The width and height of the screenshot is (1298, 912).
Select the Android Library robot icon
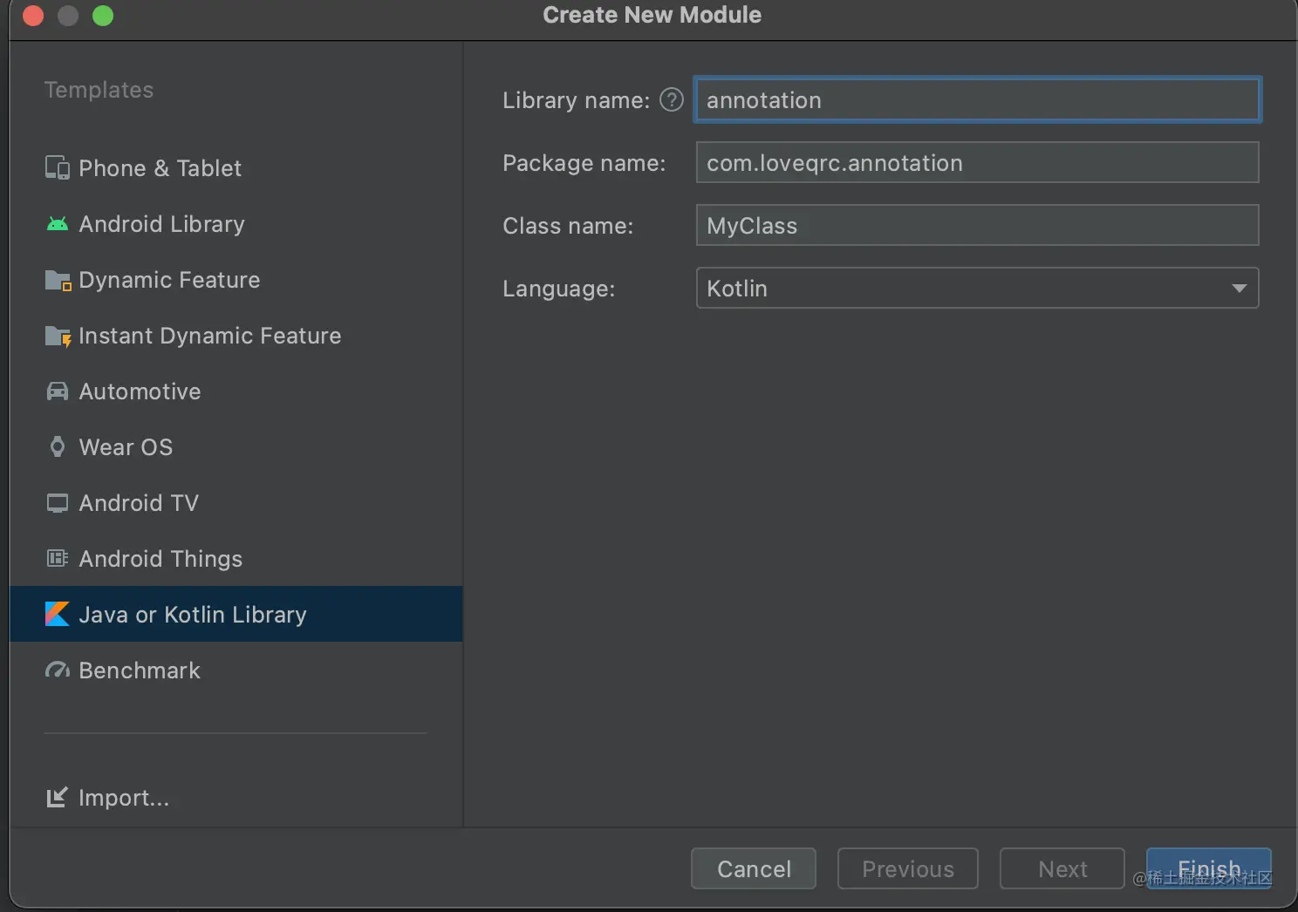[57, 224]
